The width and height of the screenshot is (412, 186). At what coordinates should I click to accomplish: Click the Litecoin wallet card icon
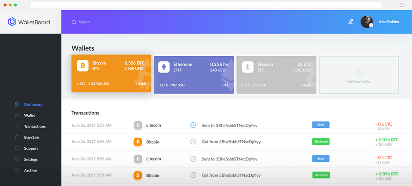click(x=247, y=67)
